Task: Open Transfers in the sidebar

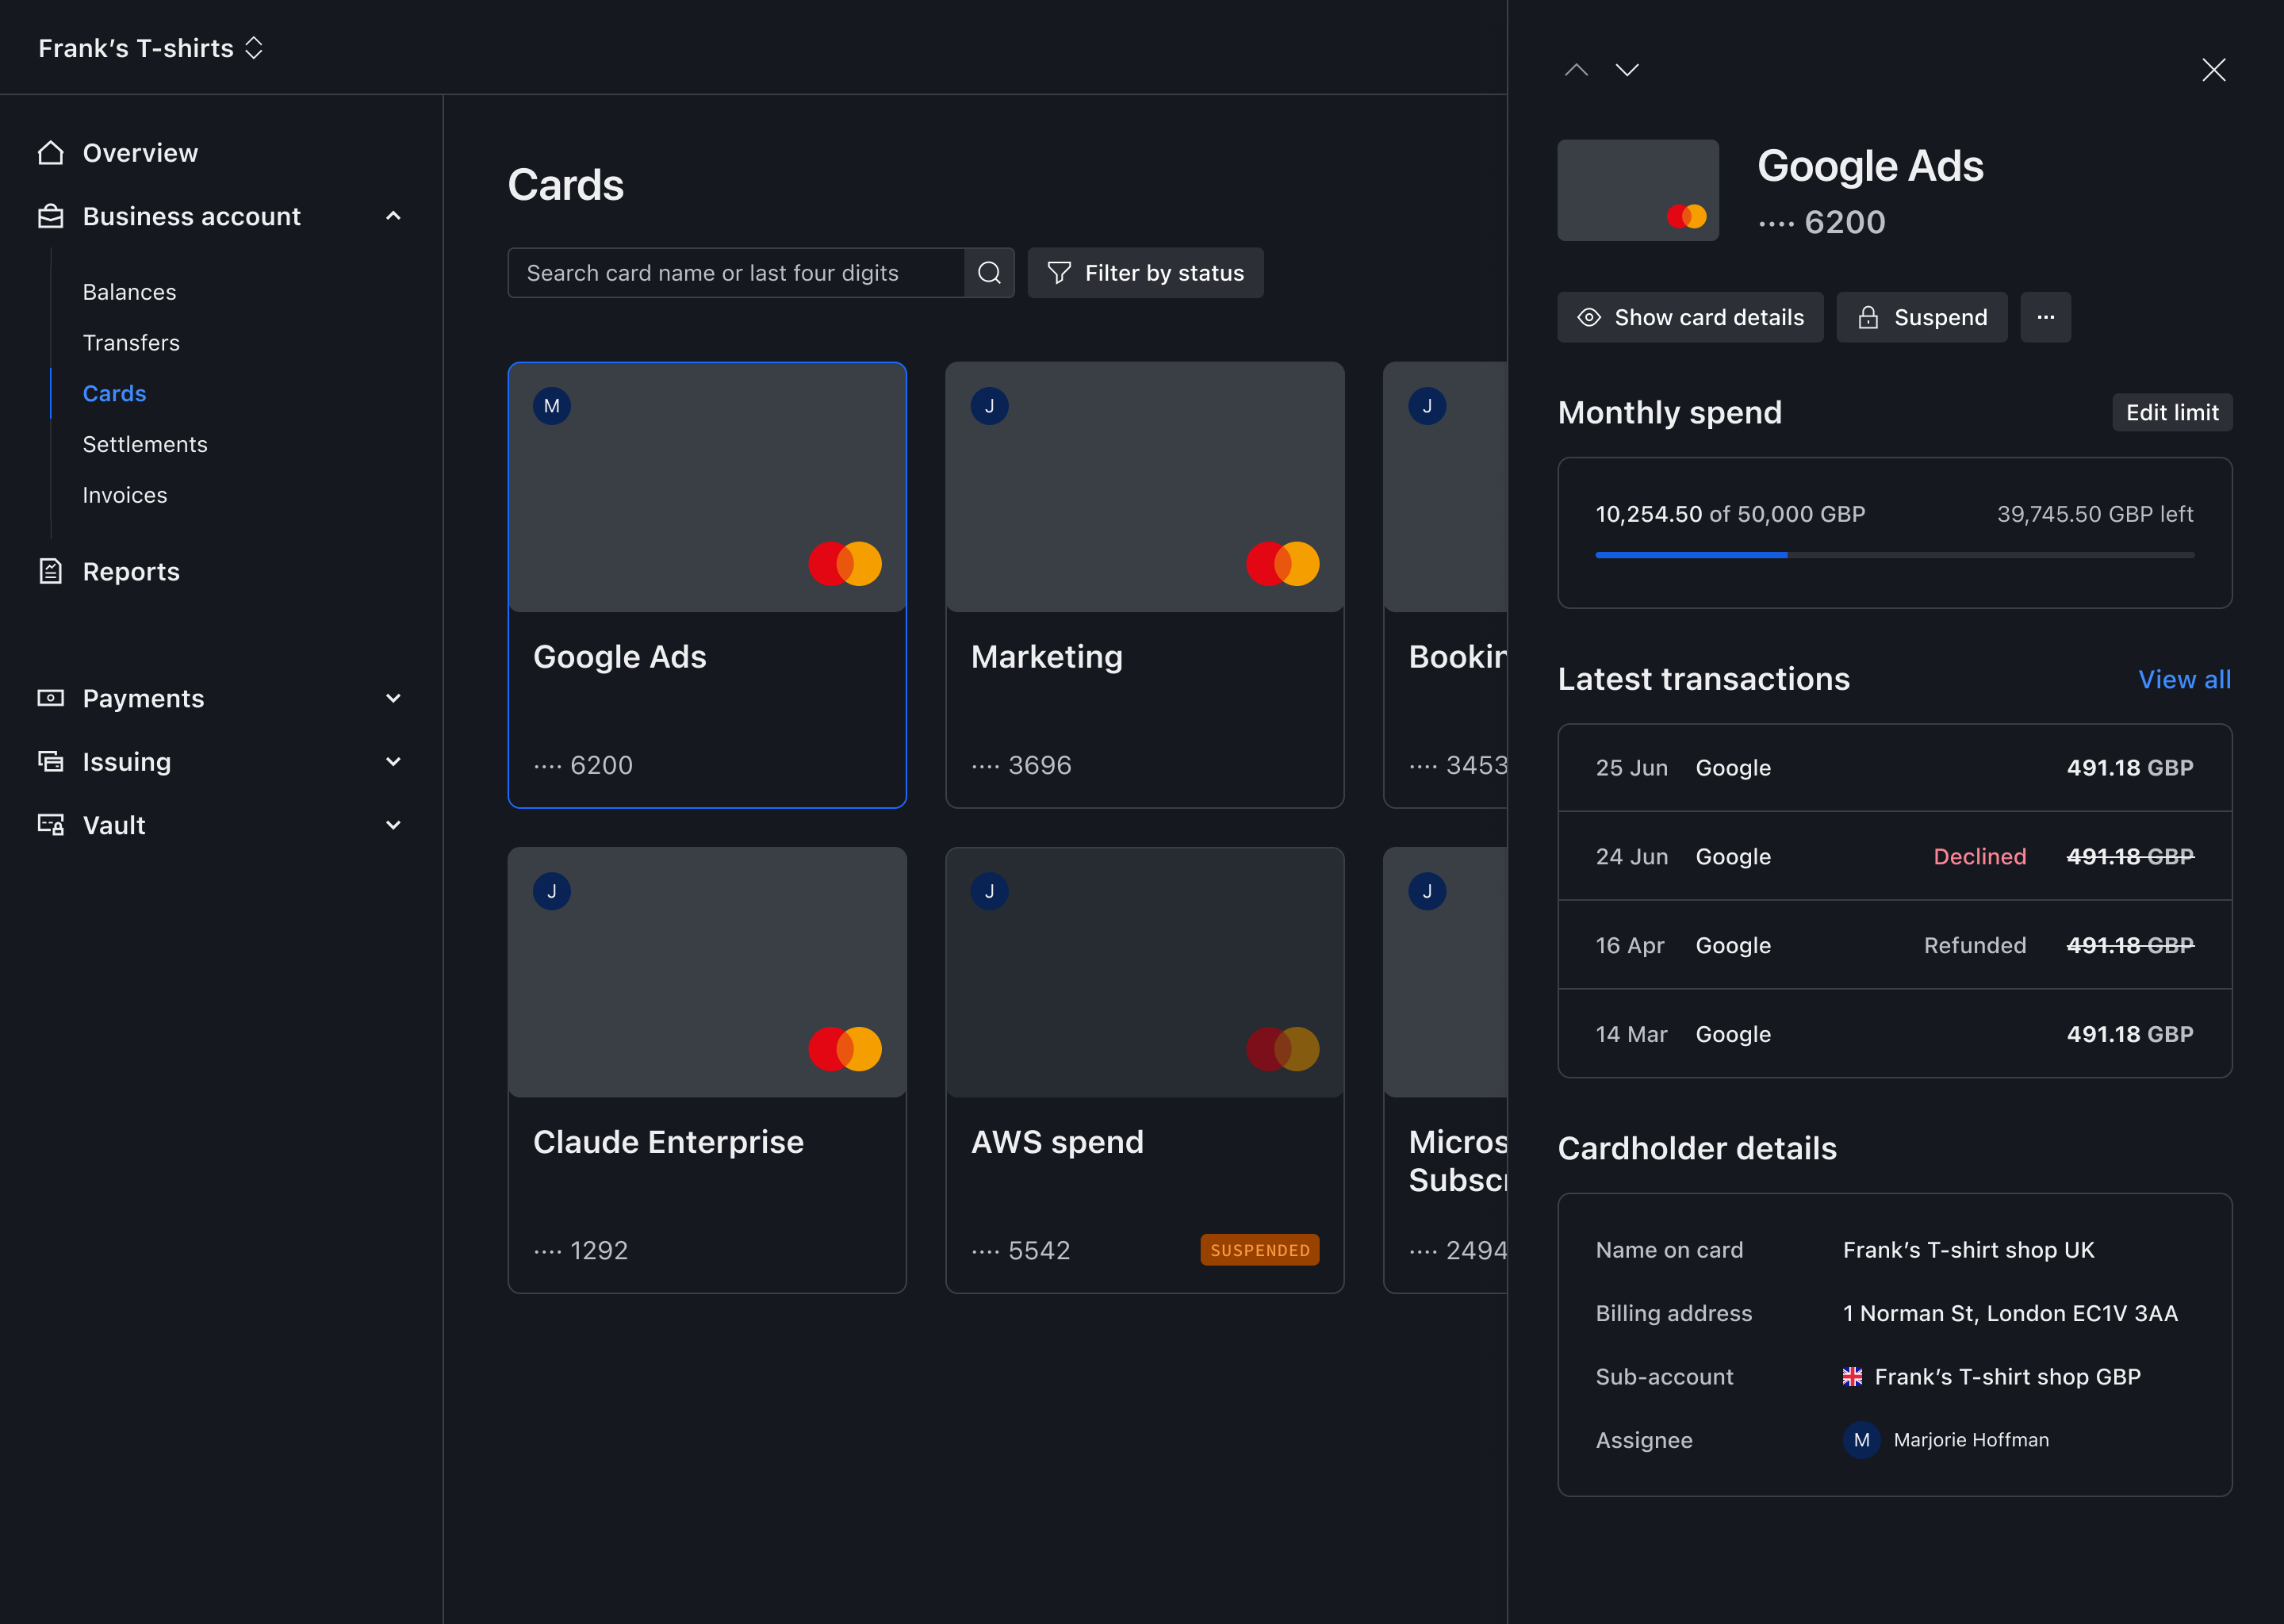Action: coord(131,343)
